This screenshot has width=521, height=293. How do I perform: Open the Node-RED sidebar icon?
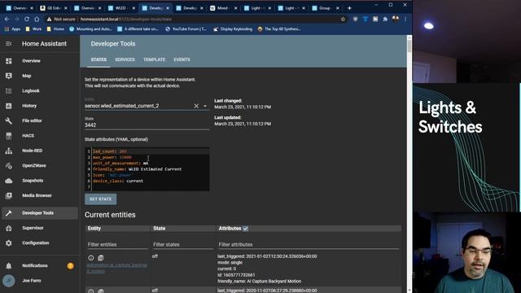(9, 151)
